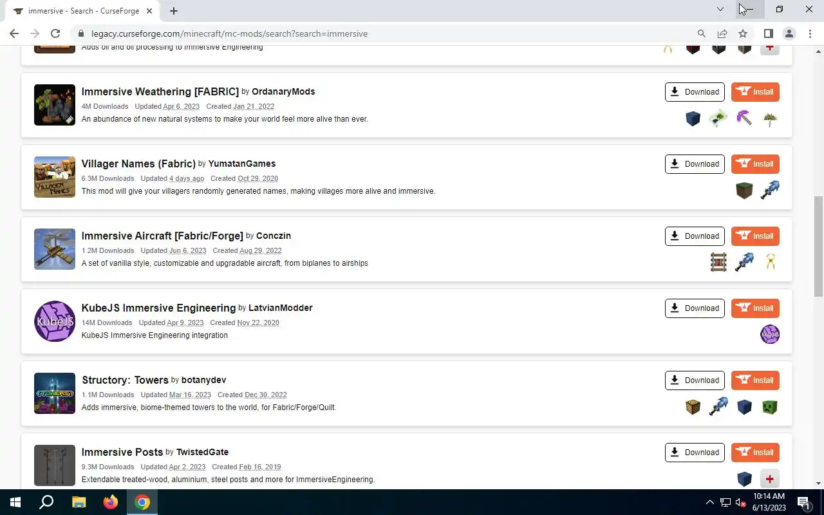
Task: Share this page from address bar
Action: pos(722,33)
